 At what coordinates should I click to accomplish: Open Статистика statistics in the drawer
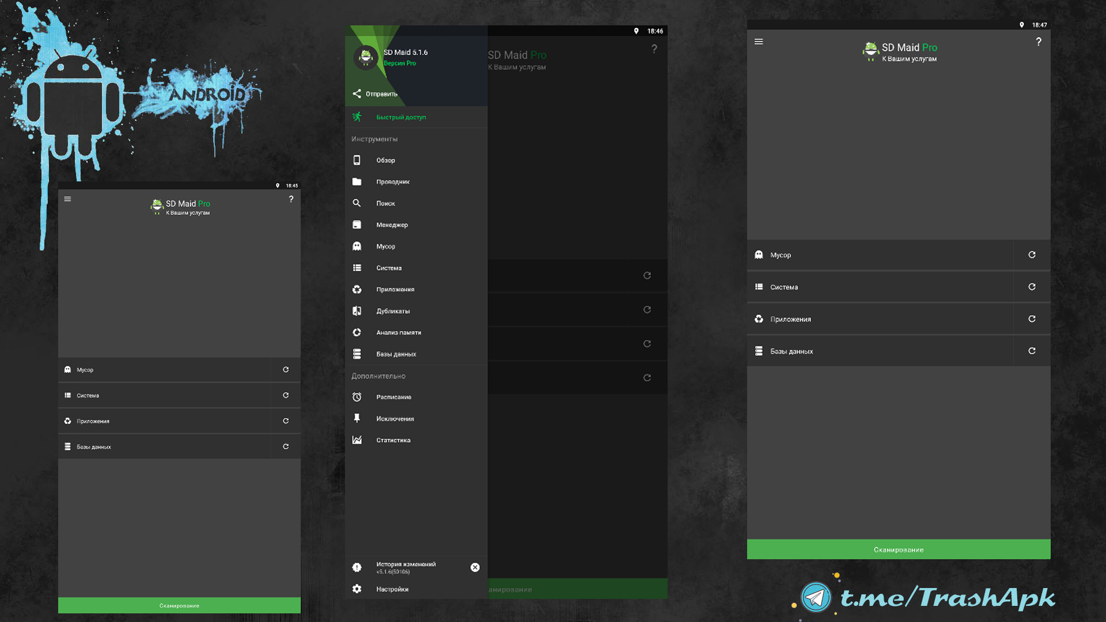pyautogui.click(x=393, y=440)
